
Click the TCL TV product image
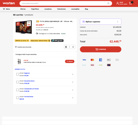[24, 27]
